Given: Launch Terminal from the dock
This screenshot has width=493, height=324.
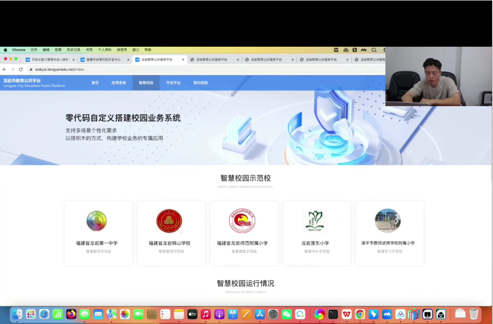Looking at the screenshot, I should [x=333, y=314].
